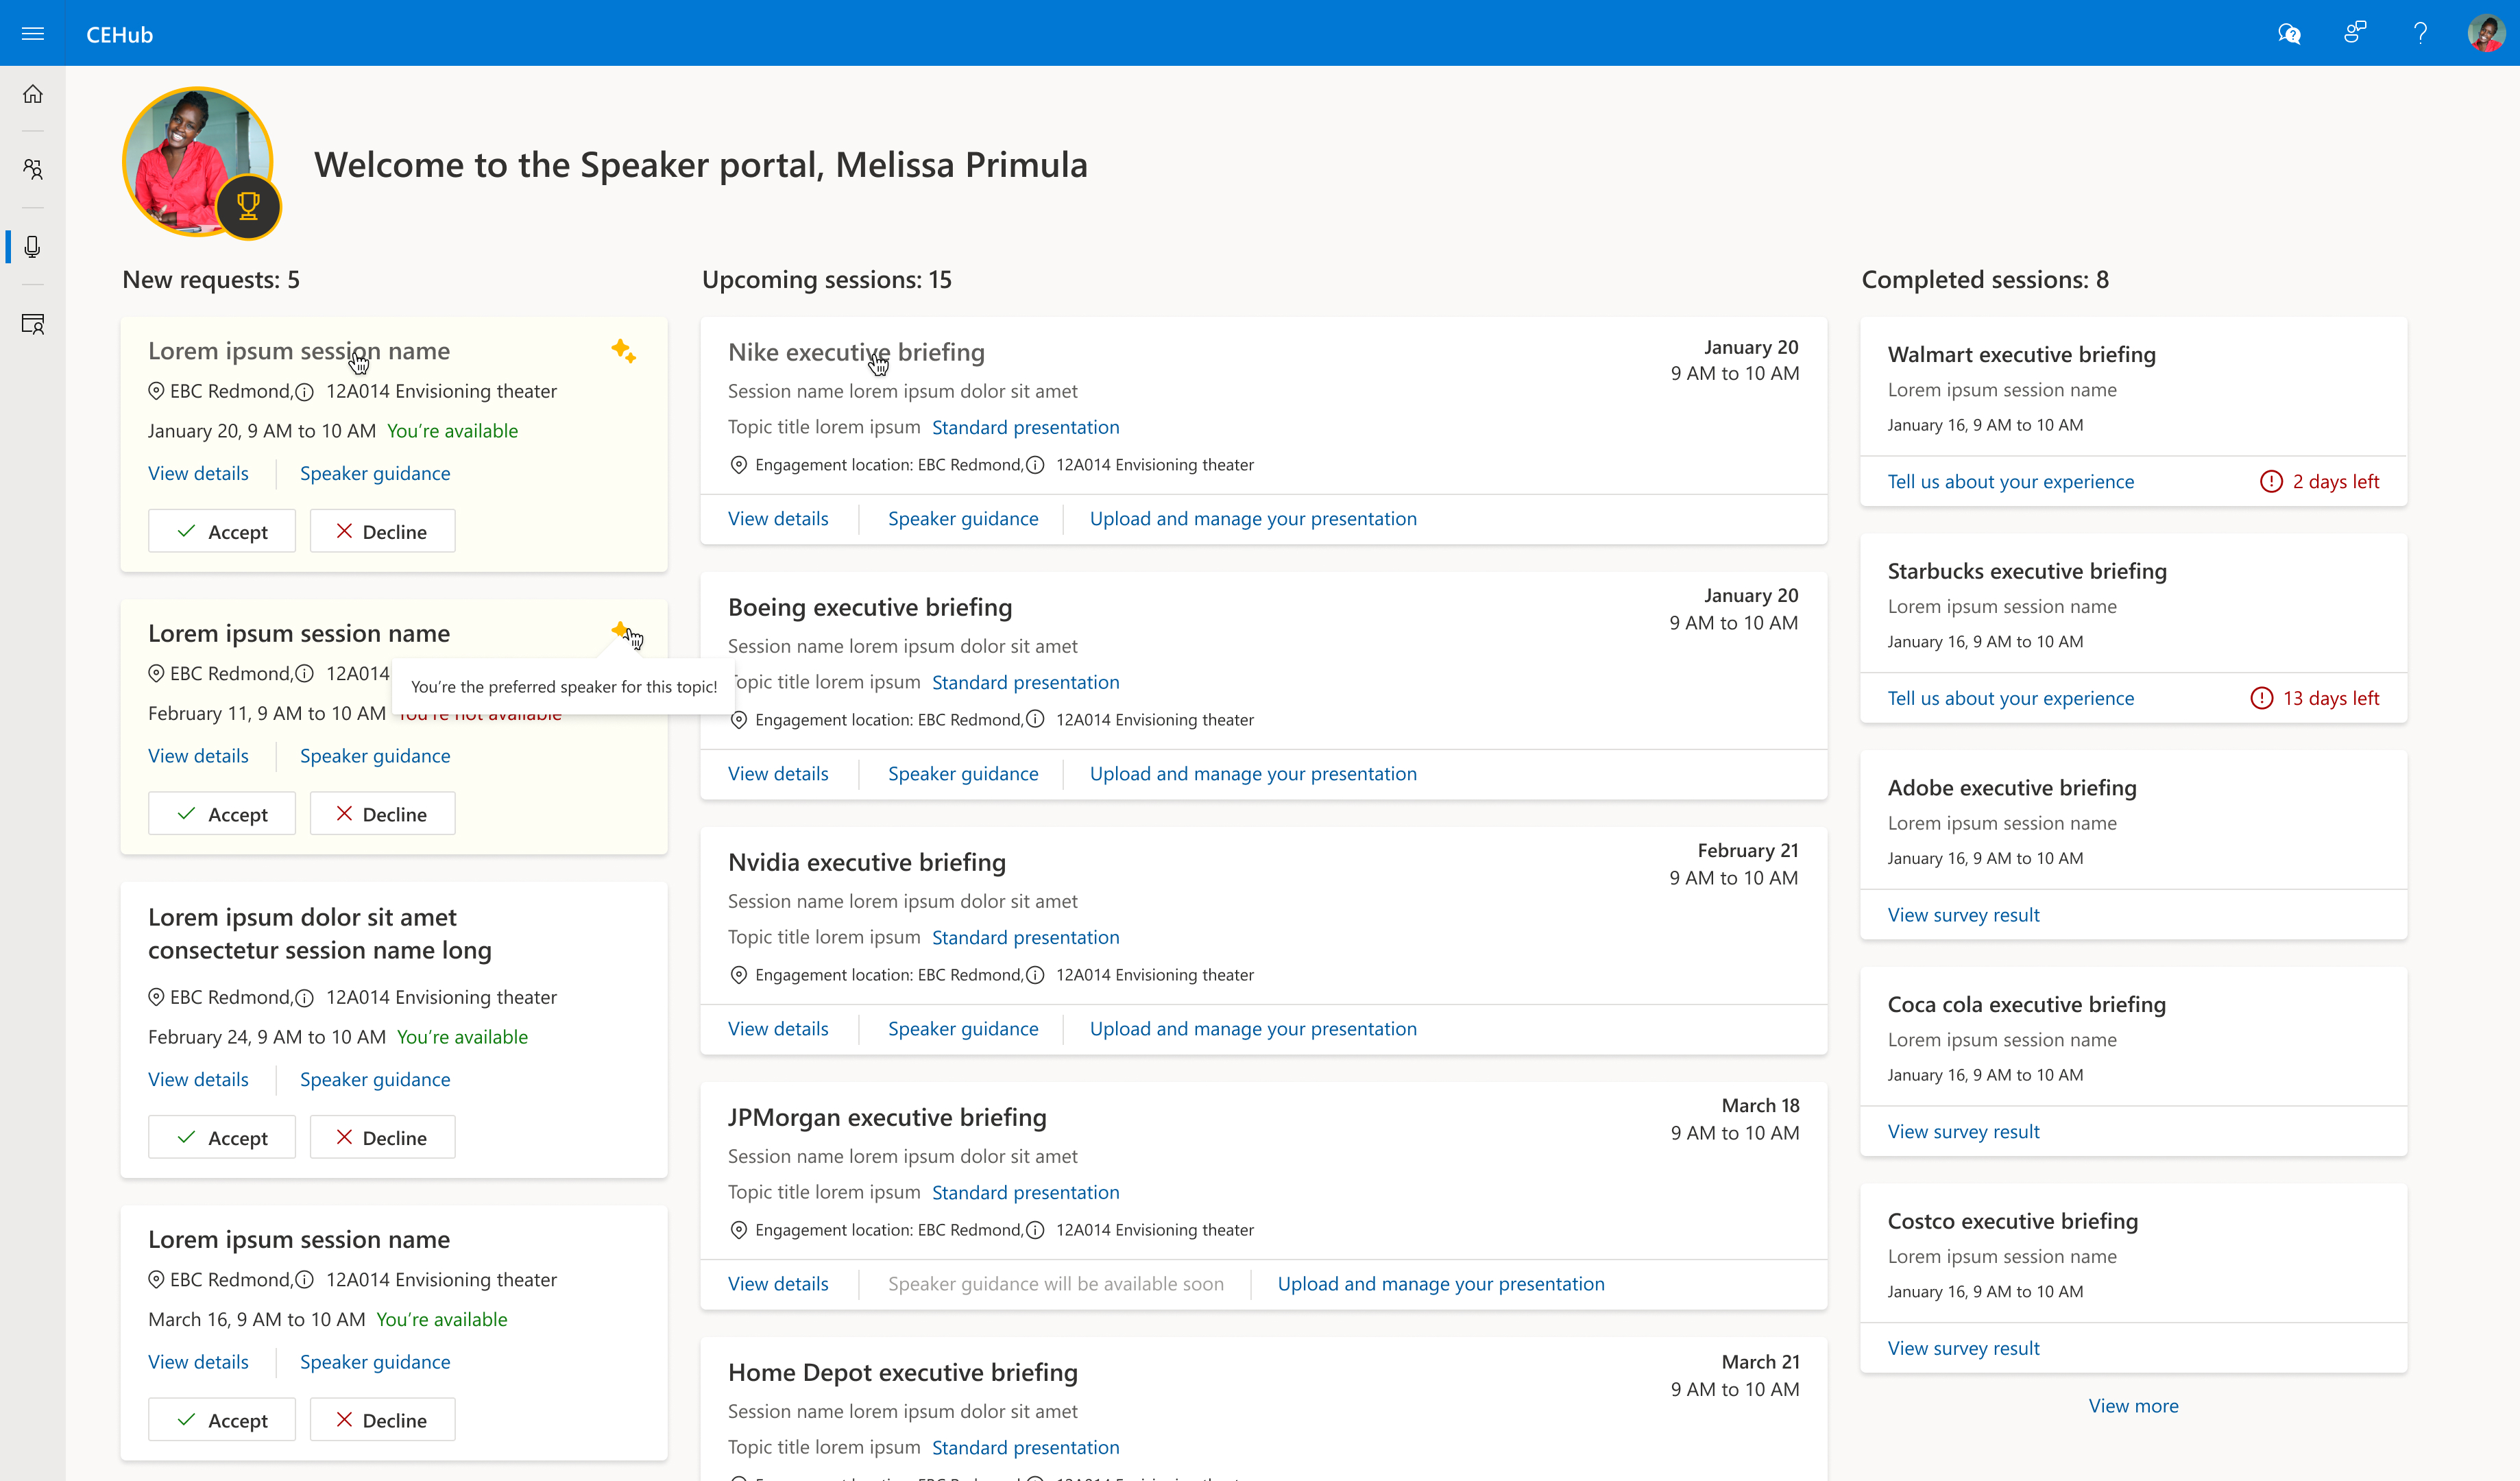Upload and manage Nvidia briefing presentation
Screen dimensions: 2520x1481
pyautogui.click(x=1253, y=1028)
